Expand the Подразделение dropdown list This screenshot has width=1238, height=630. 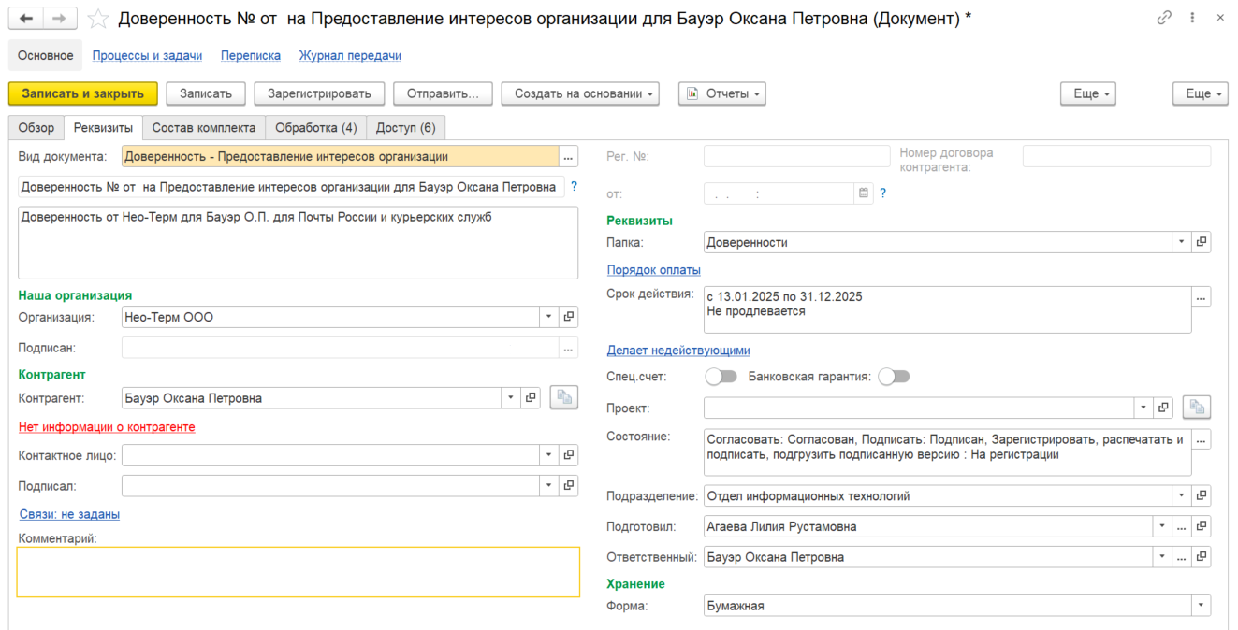coord(1183,495)
